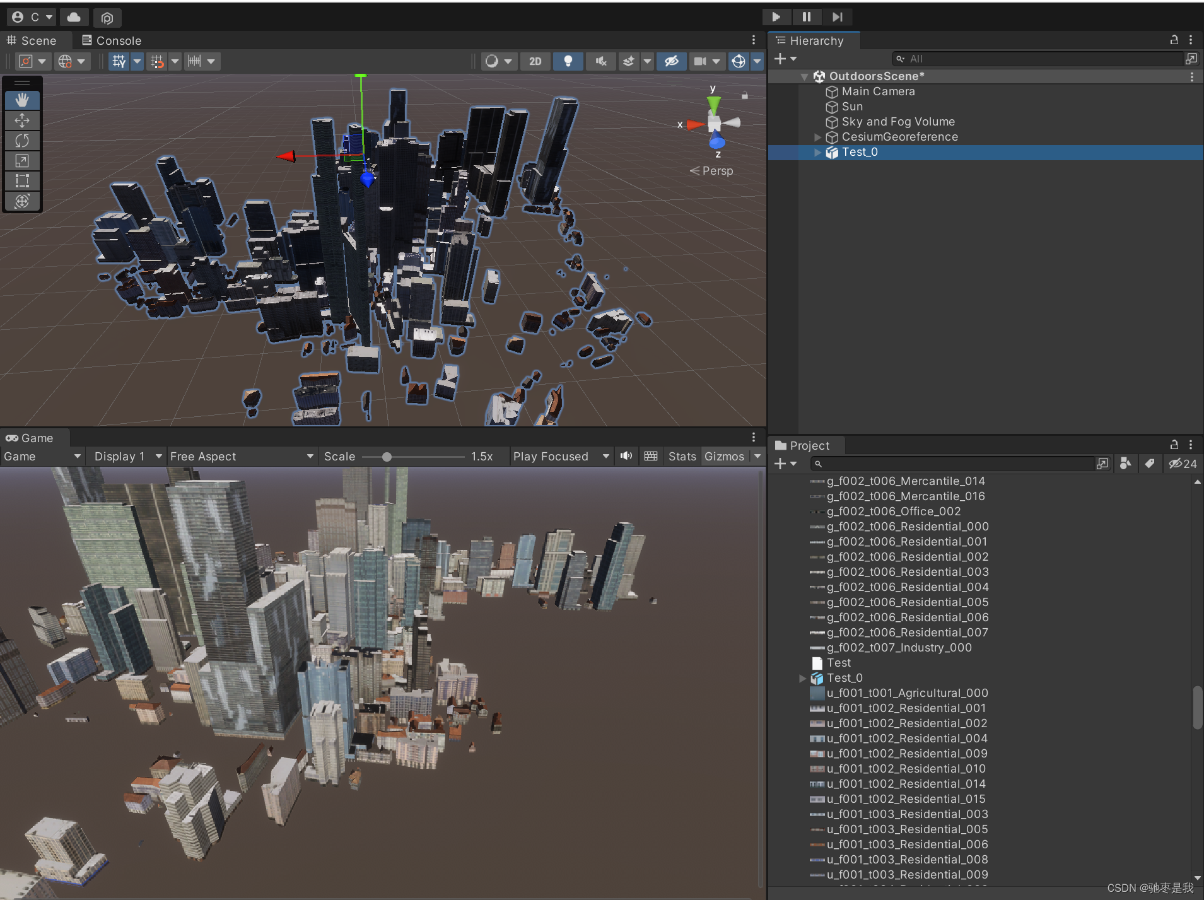This screenshot has height=900, width=1204.
Task: Open the Free Aspect dropdown
Action: pyautogui.click(x=242, y=456)
